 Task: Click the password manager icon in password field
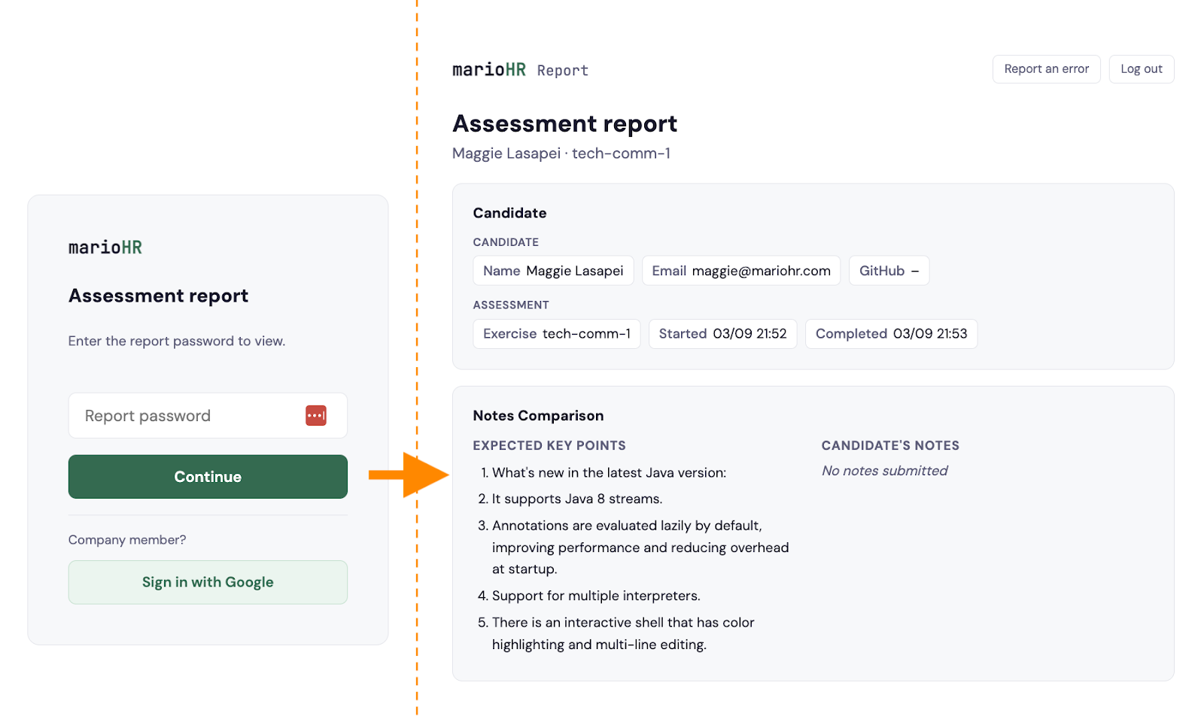(316, 415)
